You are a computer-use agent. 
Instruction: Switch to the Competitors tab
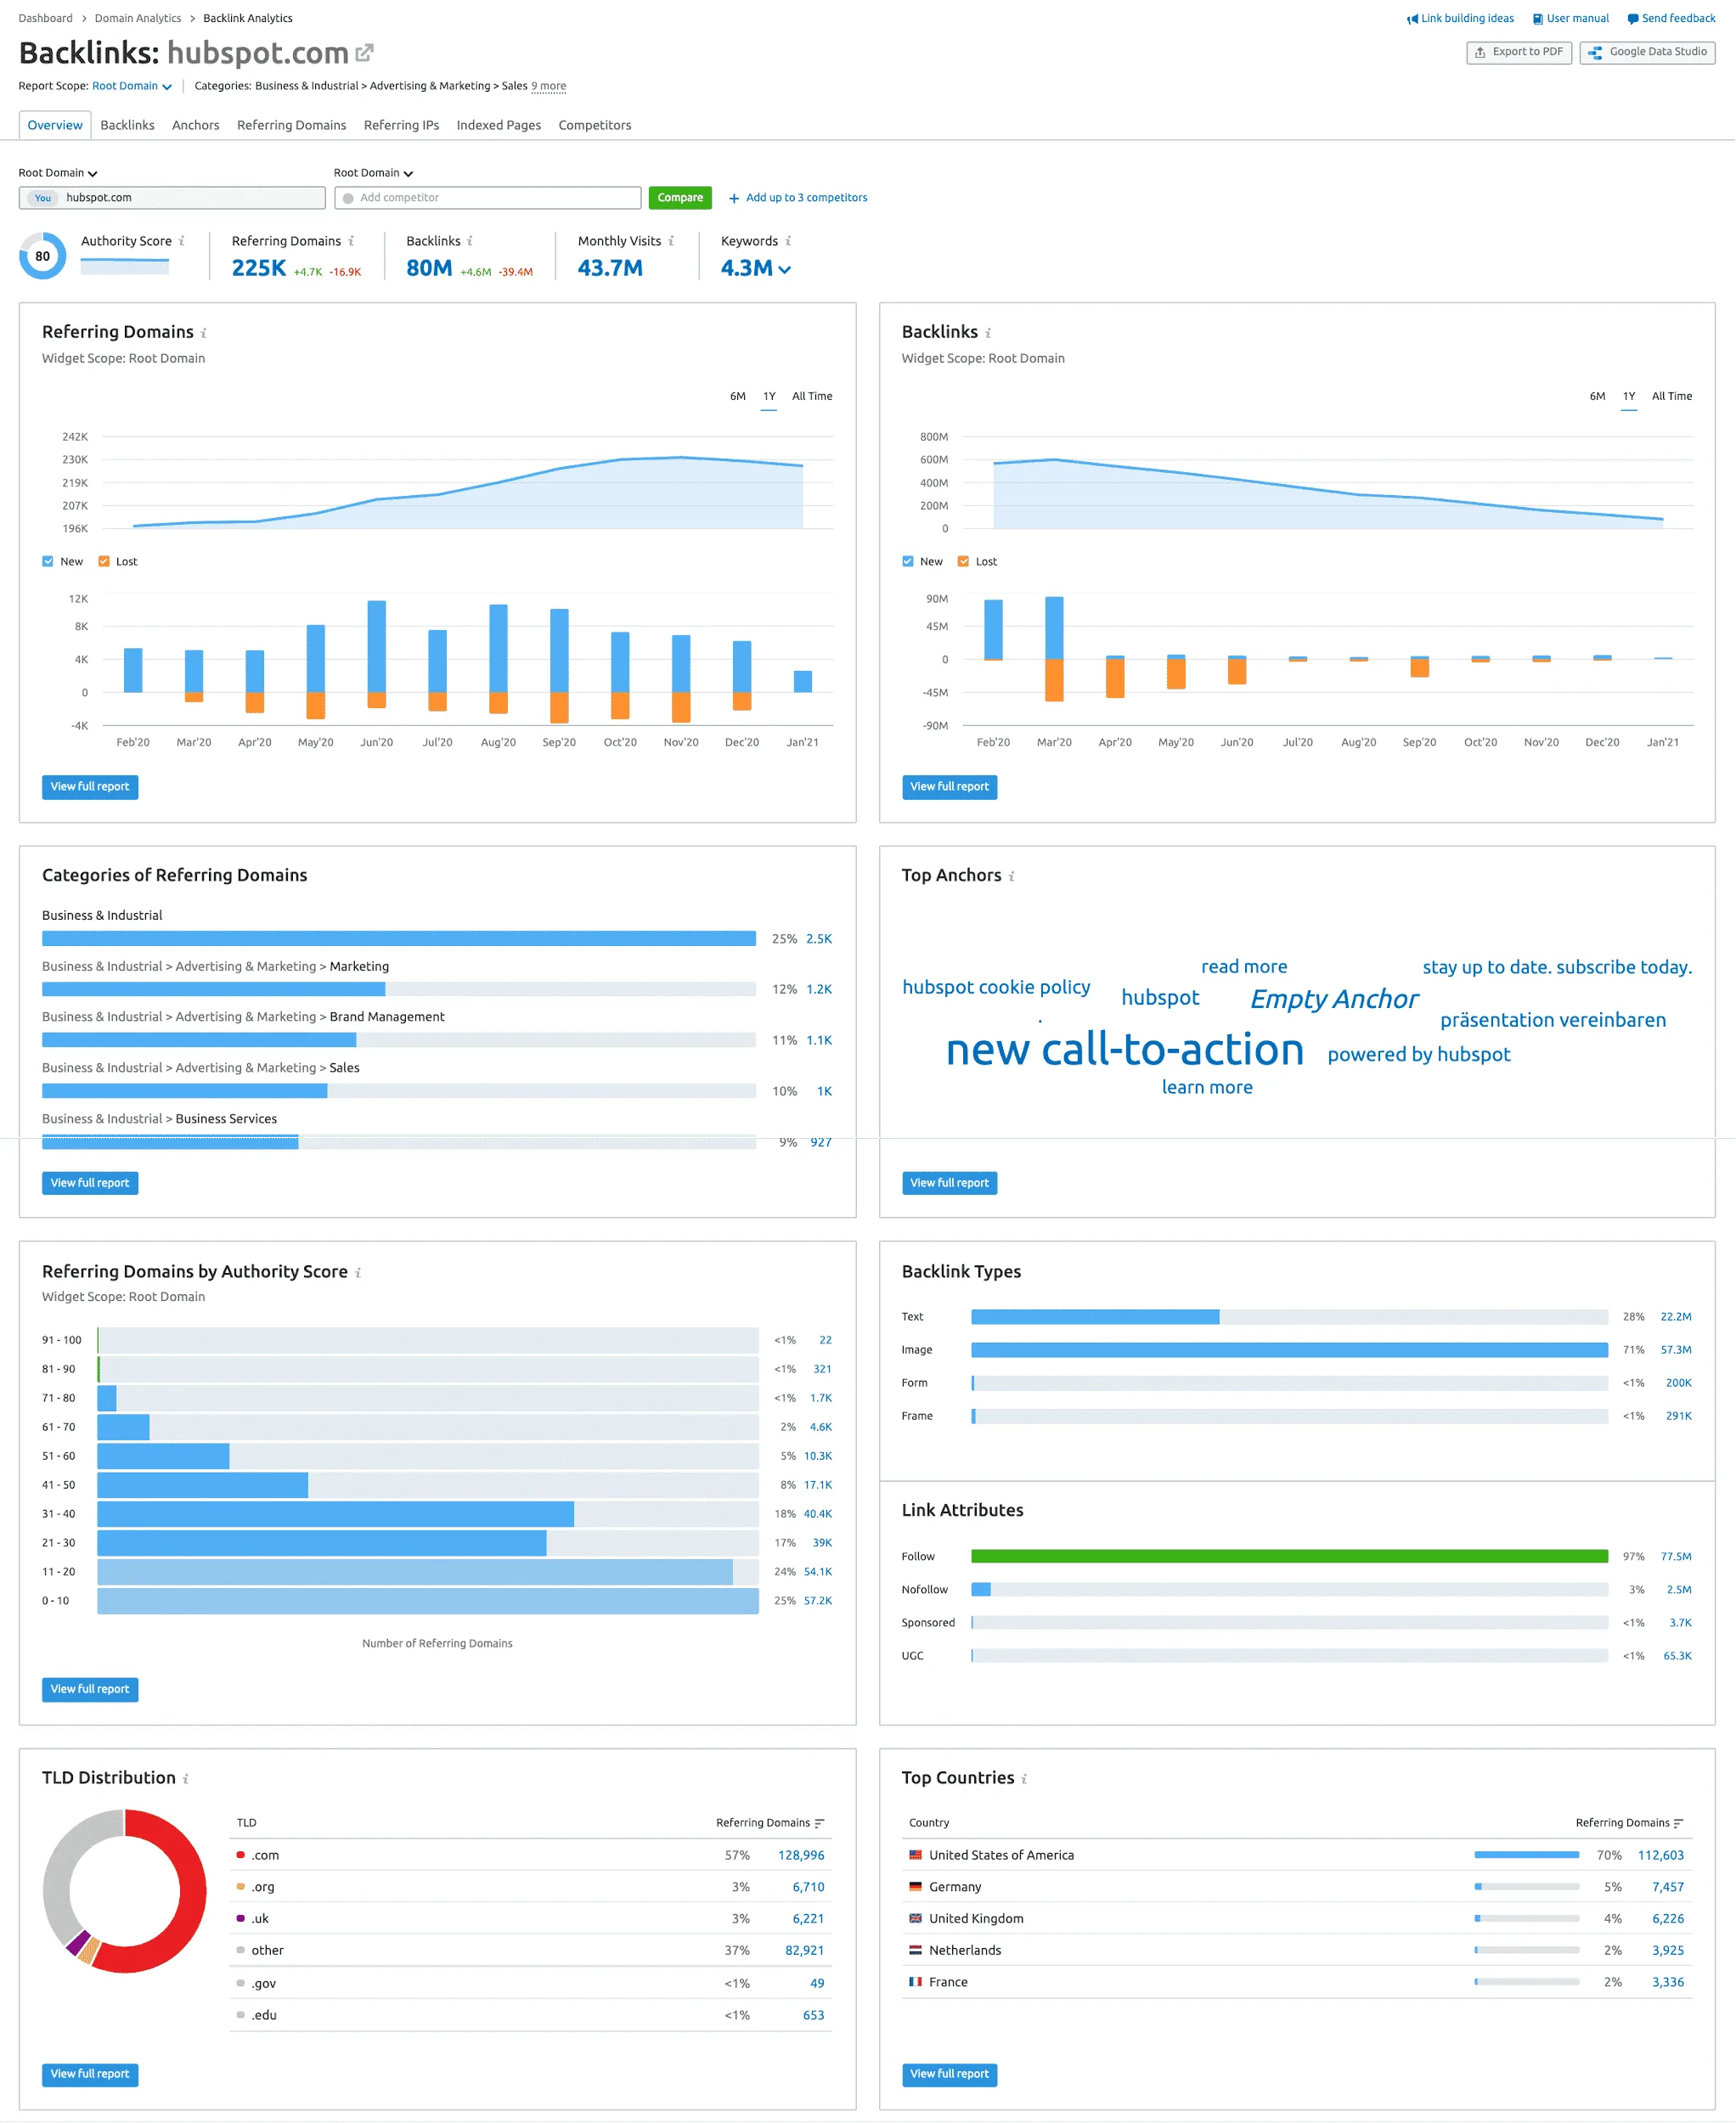[594, 125]
